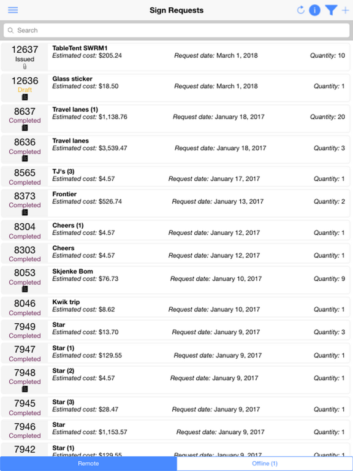The image size is (353, 471).
Task: Click the Search input field
Action: click(176, 30)
